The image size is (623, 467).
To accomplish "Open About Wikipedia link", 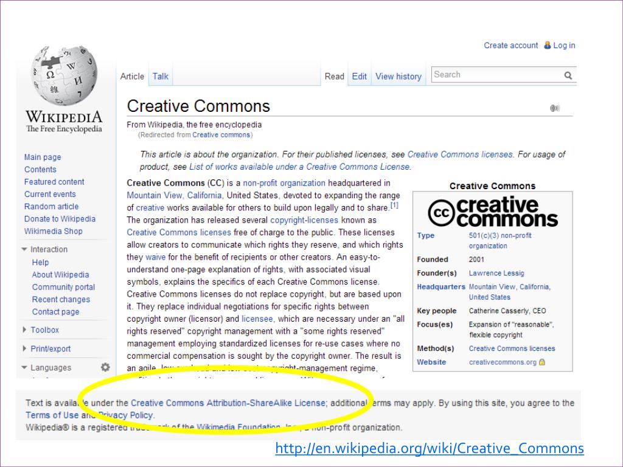I will point(60,274).
